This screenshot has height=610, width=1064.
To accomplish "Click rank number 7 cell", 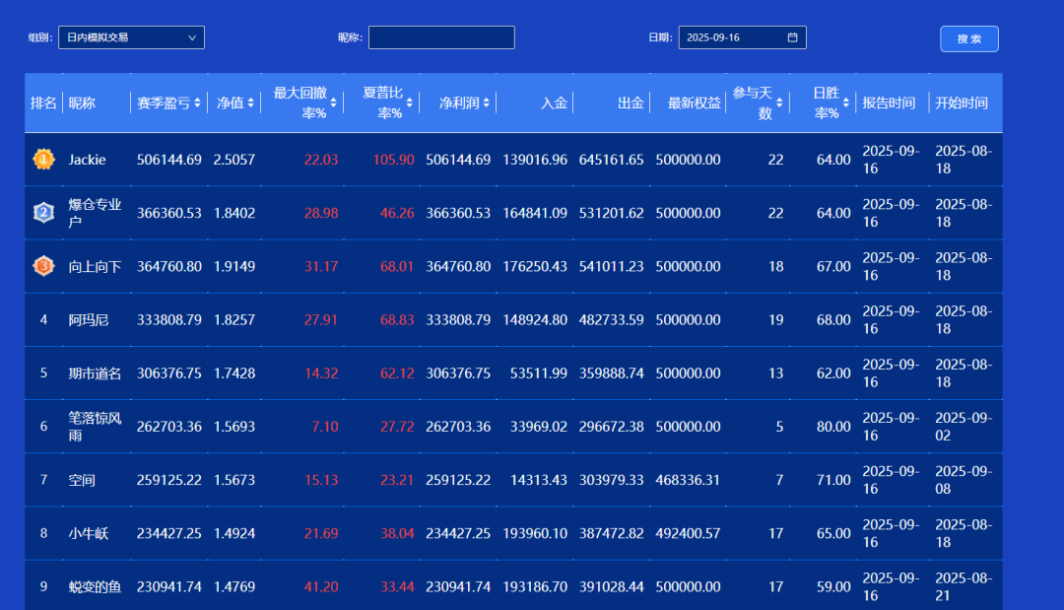I will pos(43,480).
